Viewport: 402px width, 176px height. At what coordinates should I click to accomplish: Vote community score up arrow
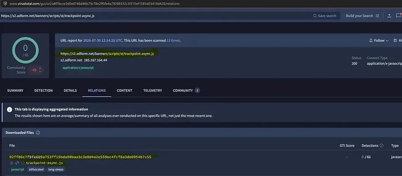click(x=40, y=68)
